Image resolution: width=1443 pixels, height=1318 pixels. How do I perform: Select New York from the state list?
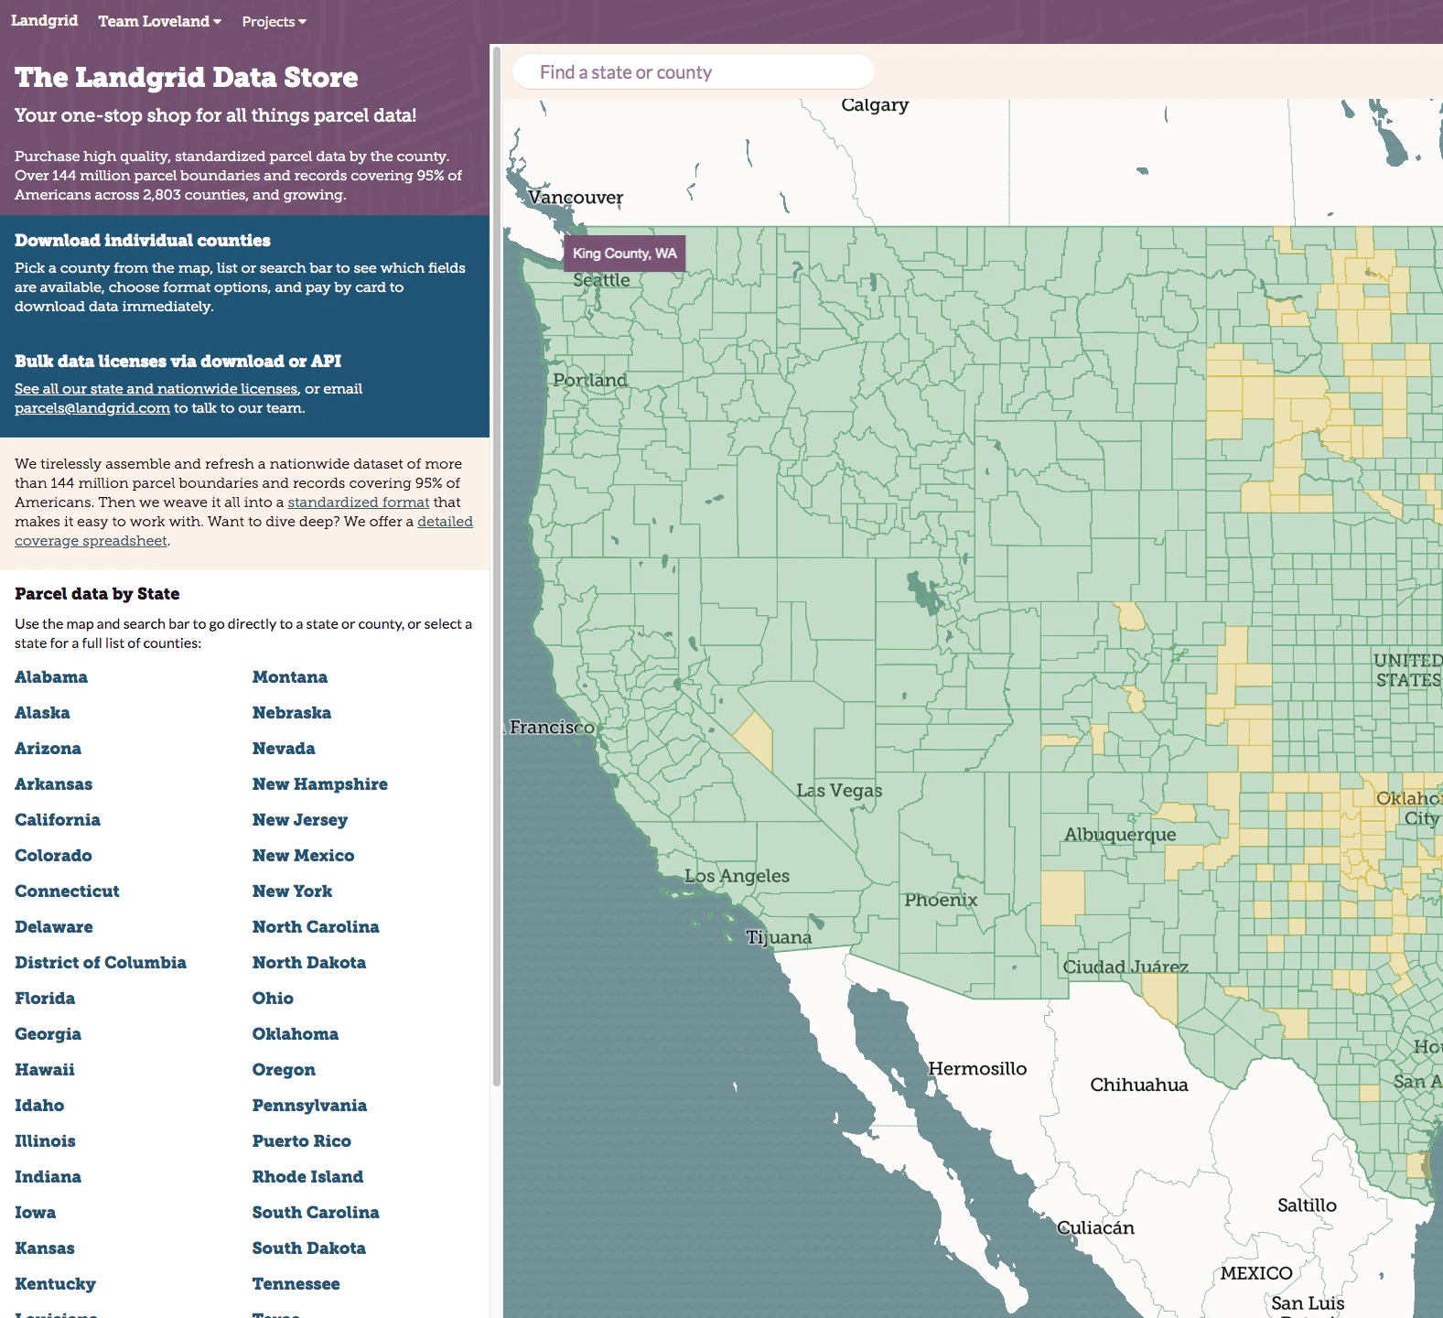(x=293, y=891)
